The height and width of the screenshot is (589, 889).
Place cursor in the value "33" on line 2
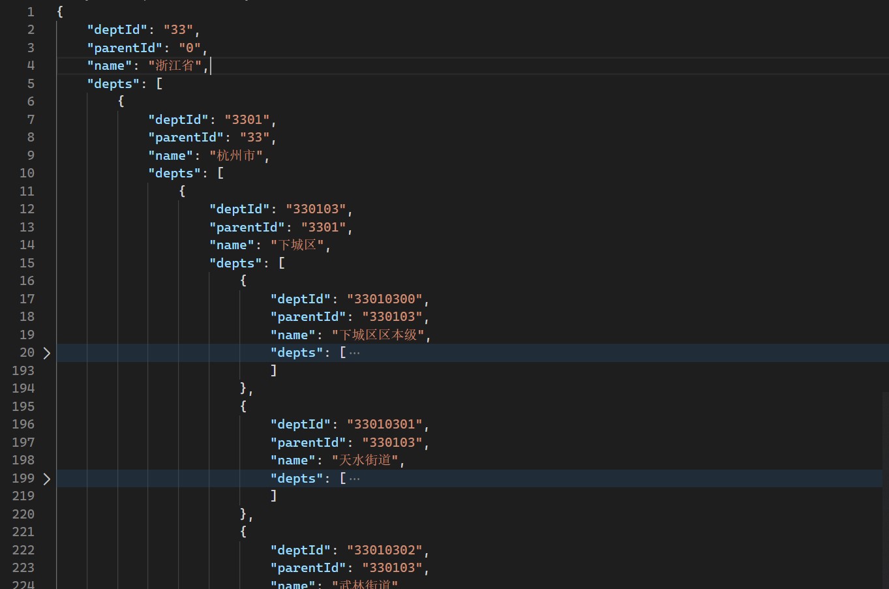pyautogui.click(x=179, y=30)
